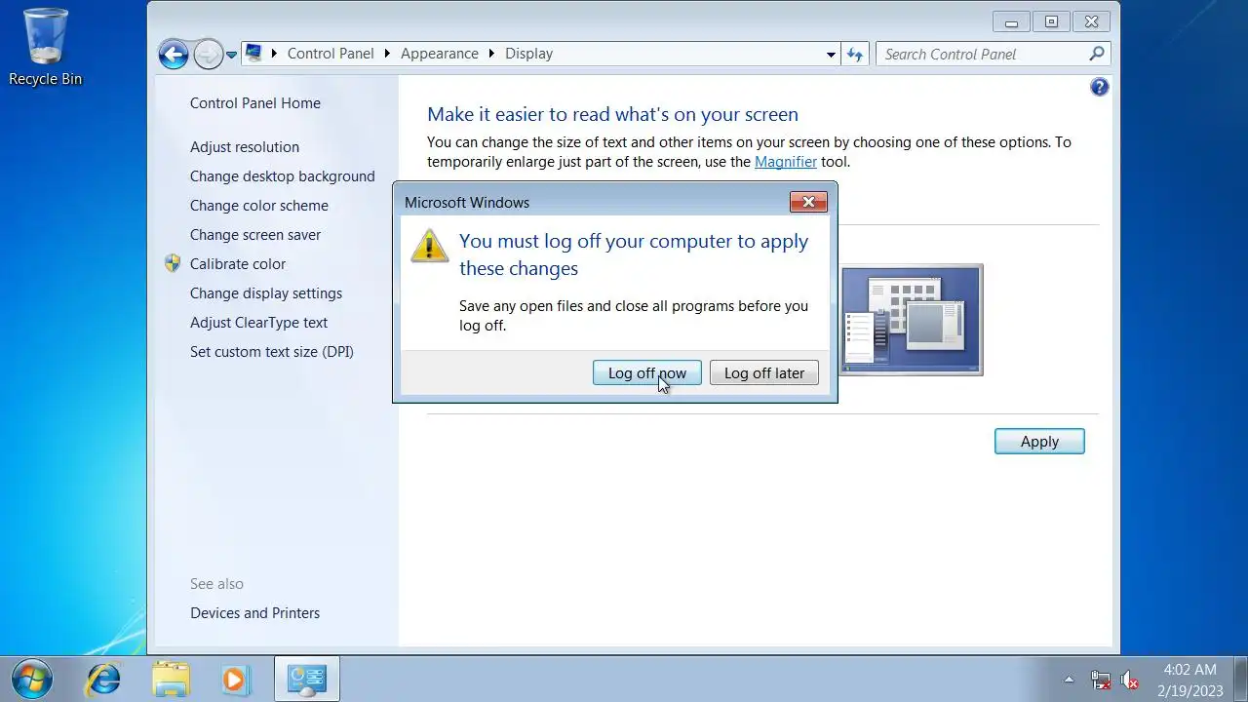Open Set custom text size (DPI)
Screen dimensions: 1248x702
[272, 352]
